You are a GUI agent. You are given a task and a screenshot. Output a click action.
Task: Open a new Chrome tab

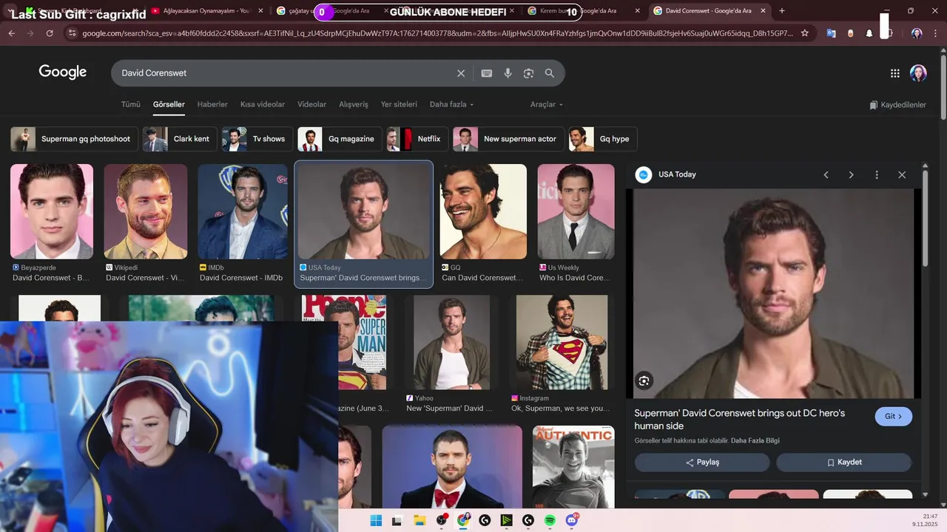[782, 11]
